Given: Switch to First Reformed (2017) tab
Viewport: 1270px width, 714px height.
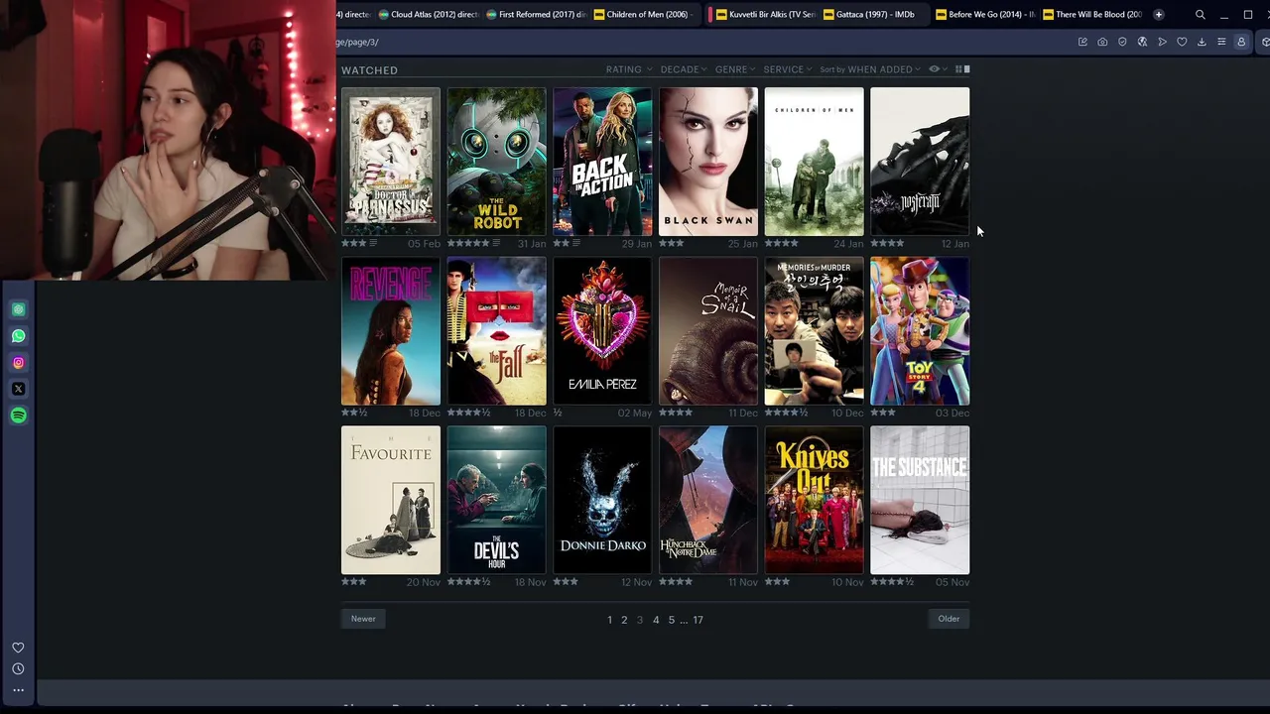Looking at the screenshot, I should [x=537, y=15].
